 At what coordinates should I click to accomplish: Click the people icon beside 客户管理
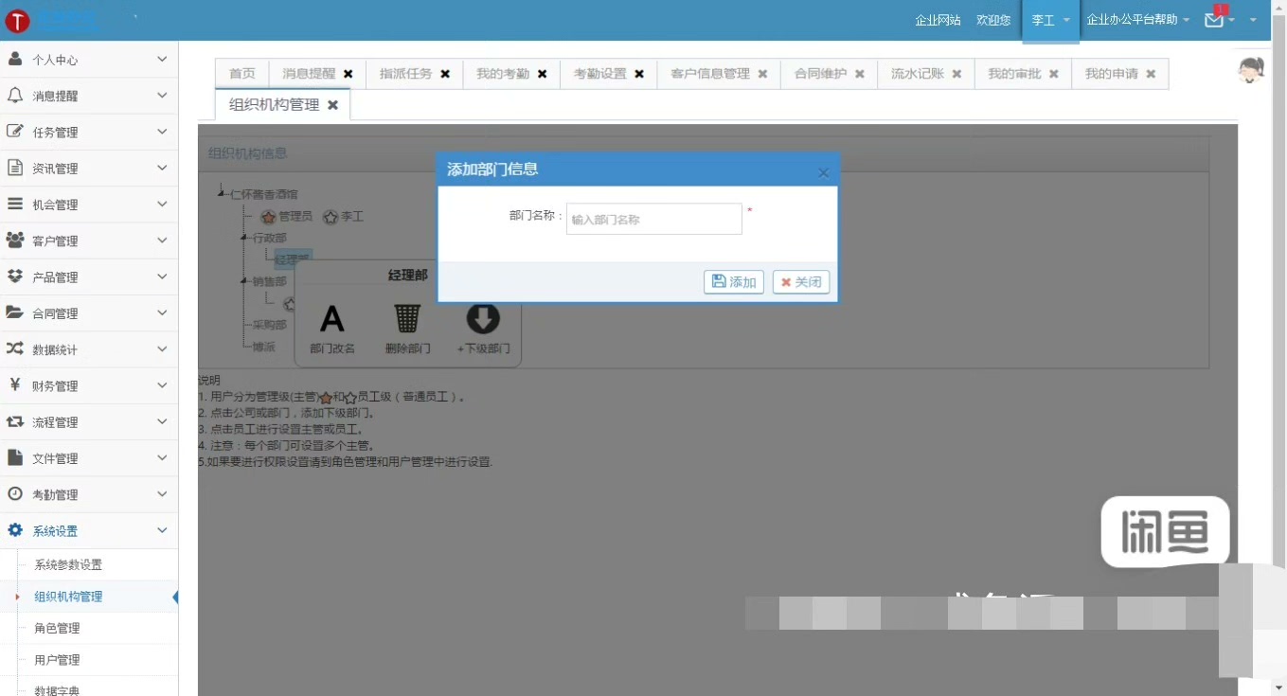pos(15,241)
